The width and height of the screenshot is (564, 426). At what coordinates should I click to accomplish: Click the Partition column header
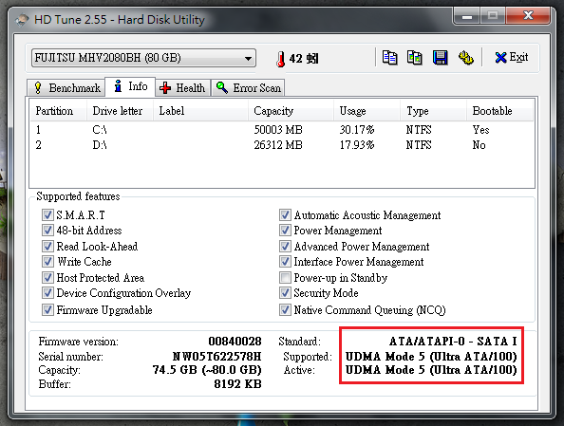[58, 111]
